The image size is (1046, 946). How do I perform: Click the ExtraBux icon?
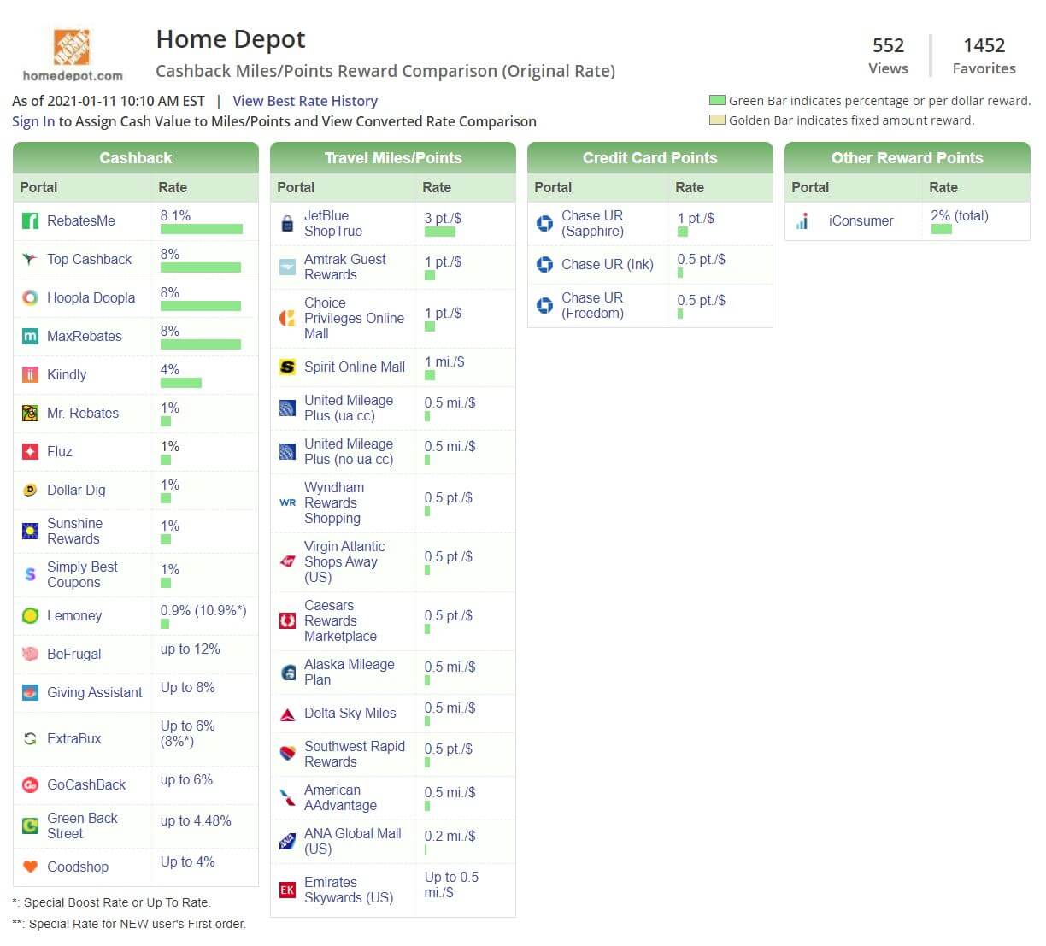coord(30,738)
